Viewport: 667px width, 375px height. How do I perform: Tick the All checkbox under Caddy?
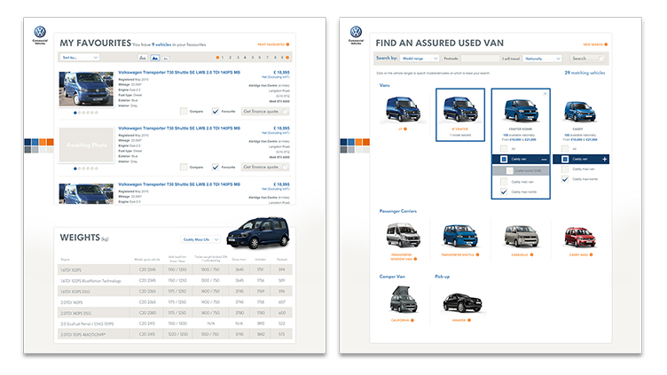point(565,149)
